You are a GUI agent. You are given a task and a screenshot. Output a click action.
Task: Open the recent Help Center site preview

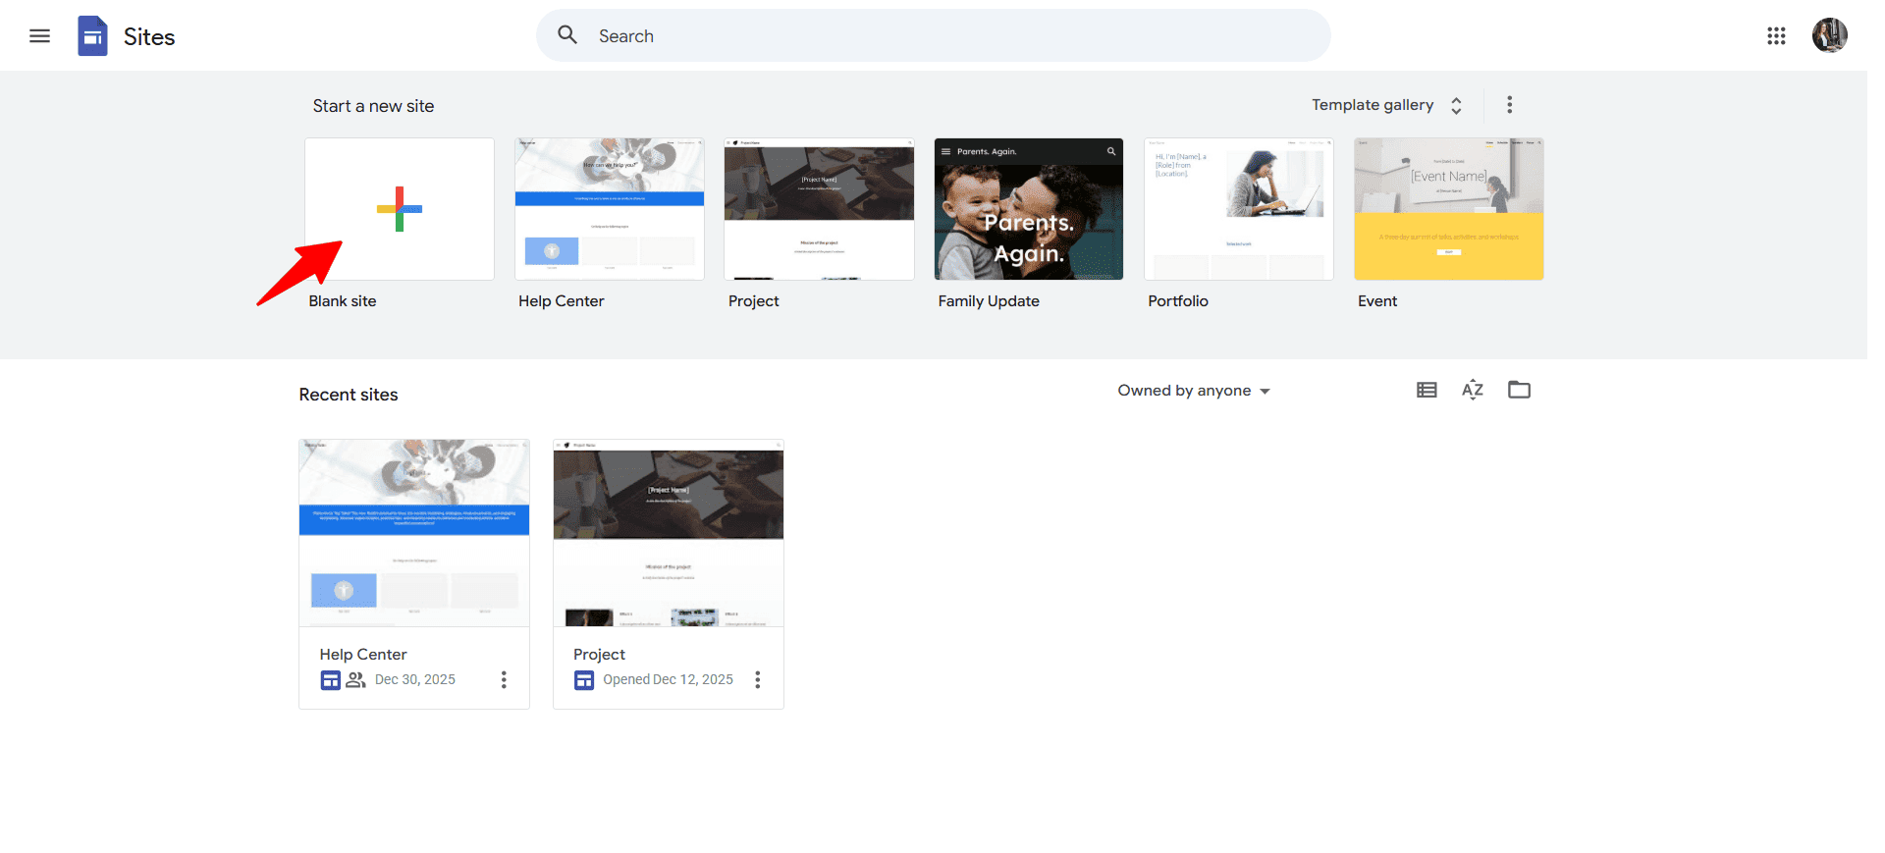(x=414, y=533)
